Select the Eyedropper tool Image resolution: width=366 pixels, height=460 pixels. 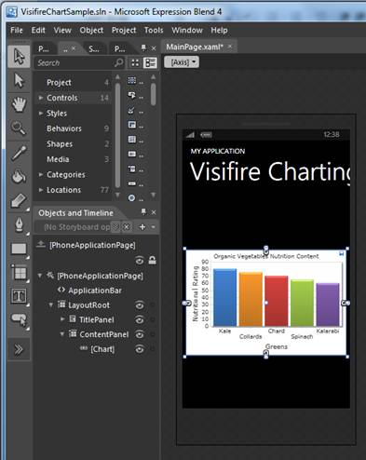pos(19,152)
